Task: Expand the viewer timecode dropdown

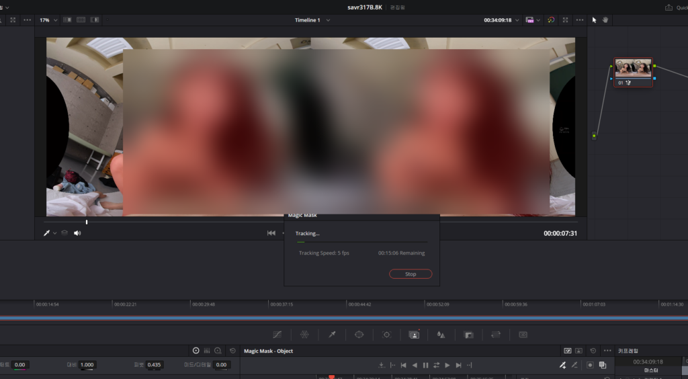Action: click(x=517, y=20)
